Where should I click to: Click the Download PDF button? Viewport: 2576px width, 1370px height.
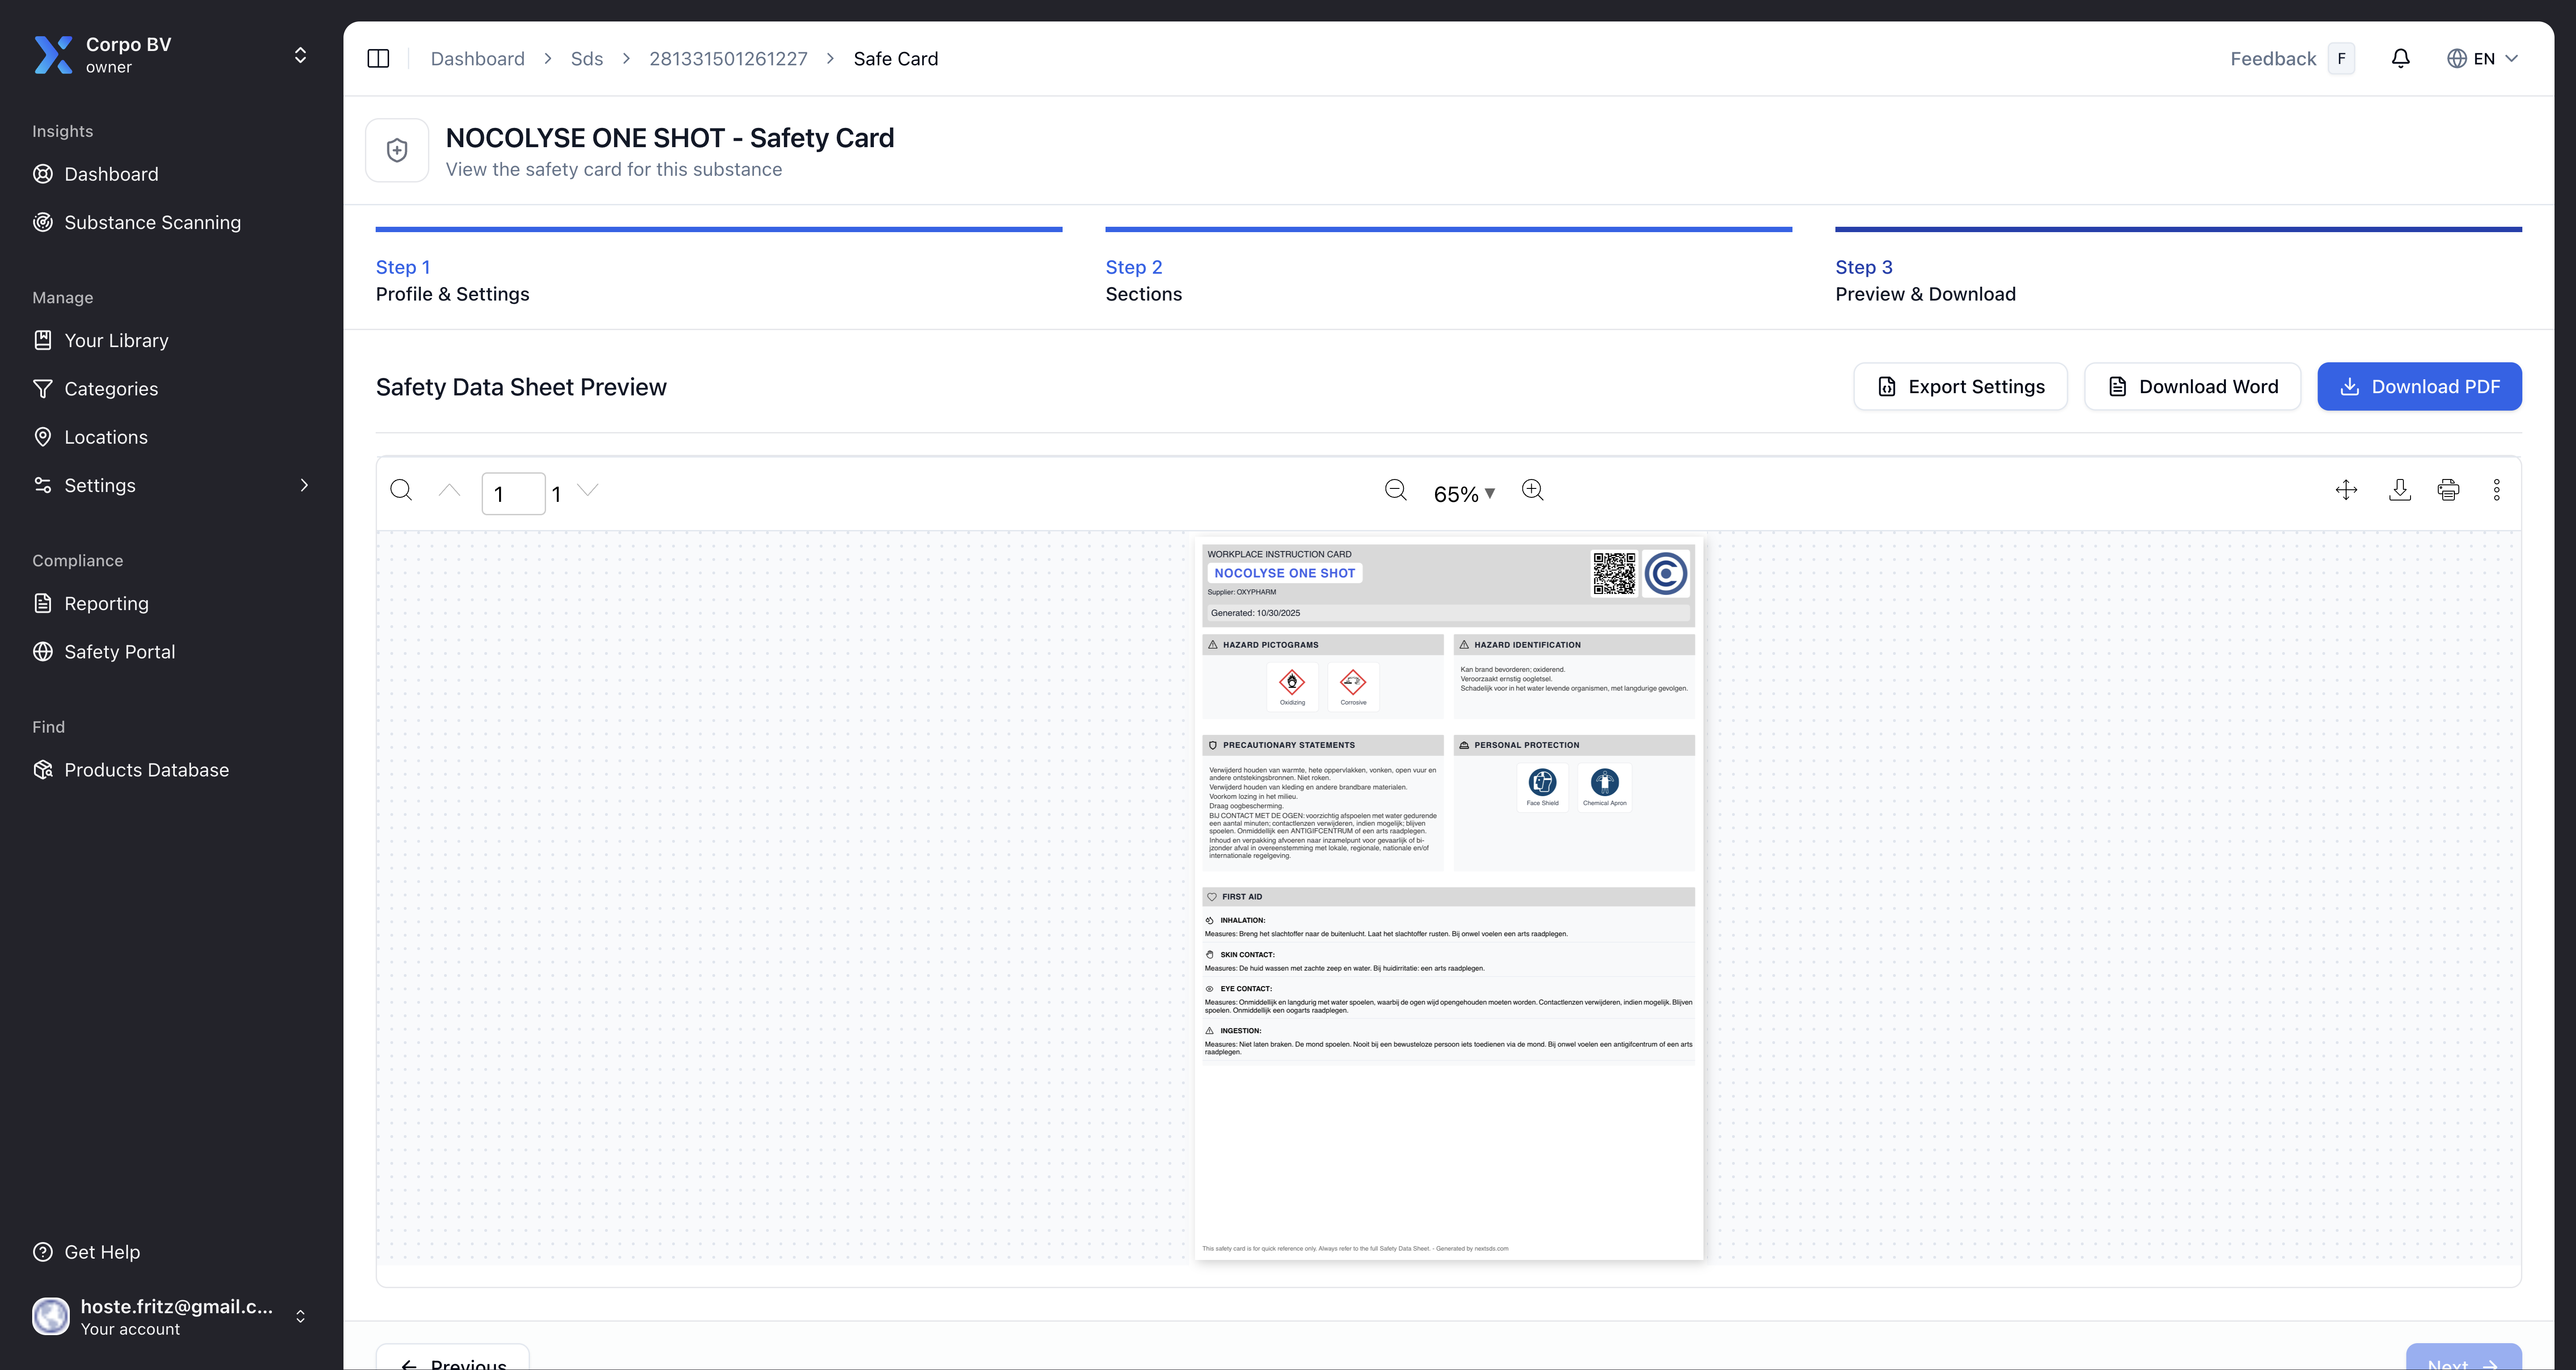coord(2418,387)
